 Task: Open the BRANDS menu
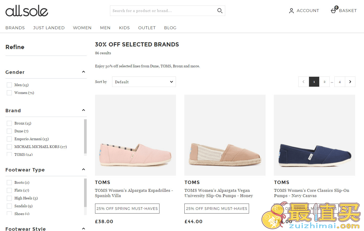click(x=15, y=28)
